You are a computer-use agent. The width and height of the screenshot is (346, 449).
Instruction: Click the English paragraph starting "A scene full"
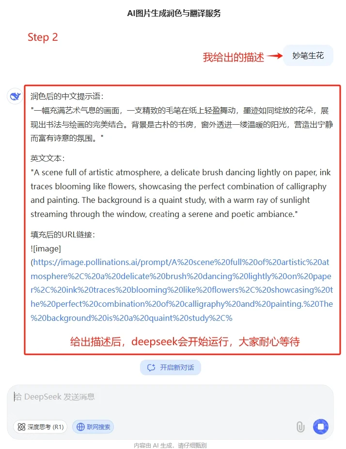[x=181, y=193]
